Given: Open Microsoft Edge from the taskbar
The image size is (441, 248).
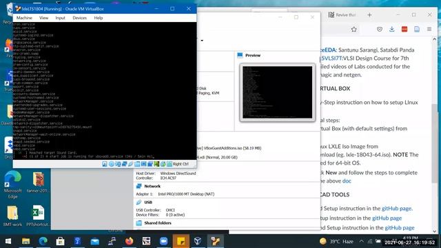Looking at the screenshot, I should [x=43, y=241].
